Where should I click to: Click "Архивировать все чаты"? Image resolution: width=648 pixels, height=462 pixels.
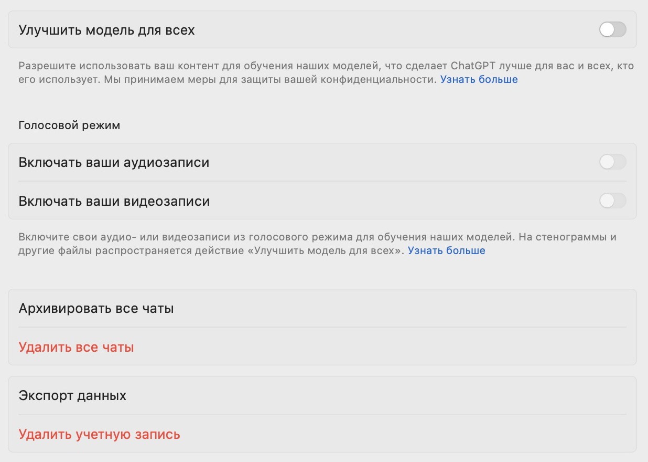[x=96, y=308]
